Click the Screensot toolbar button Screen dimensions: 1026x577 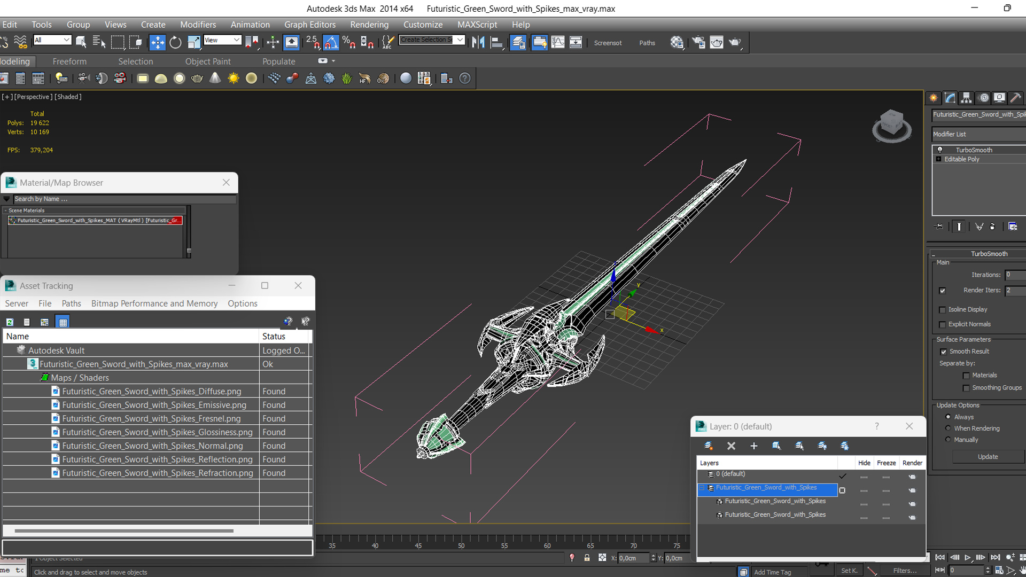[x=608, y=43]
